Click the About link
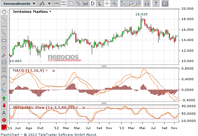198x136 pixels. tap(91, 134)
